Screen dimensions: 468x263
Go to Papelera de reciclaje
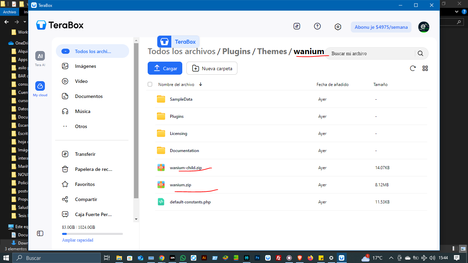[93, 169]
